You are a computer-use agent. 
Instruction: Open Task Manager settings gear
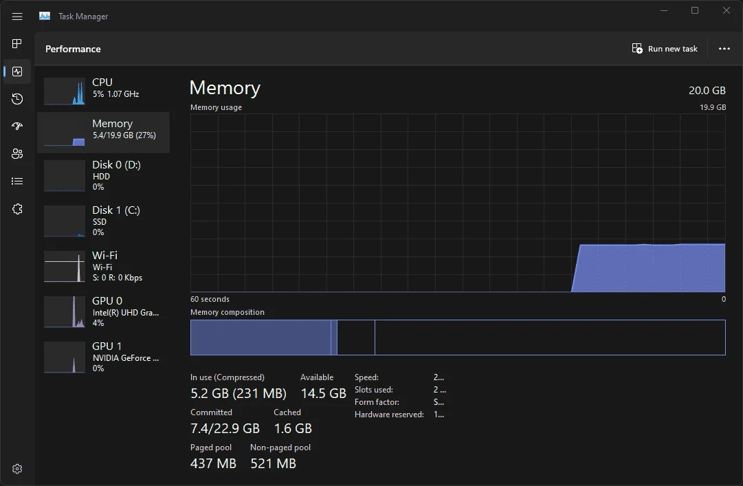(x=17, y=469)
